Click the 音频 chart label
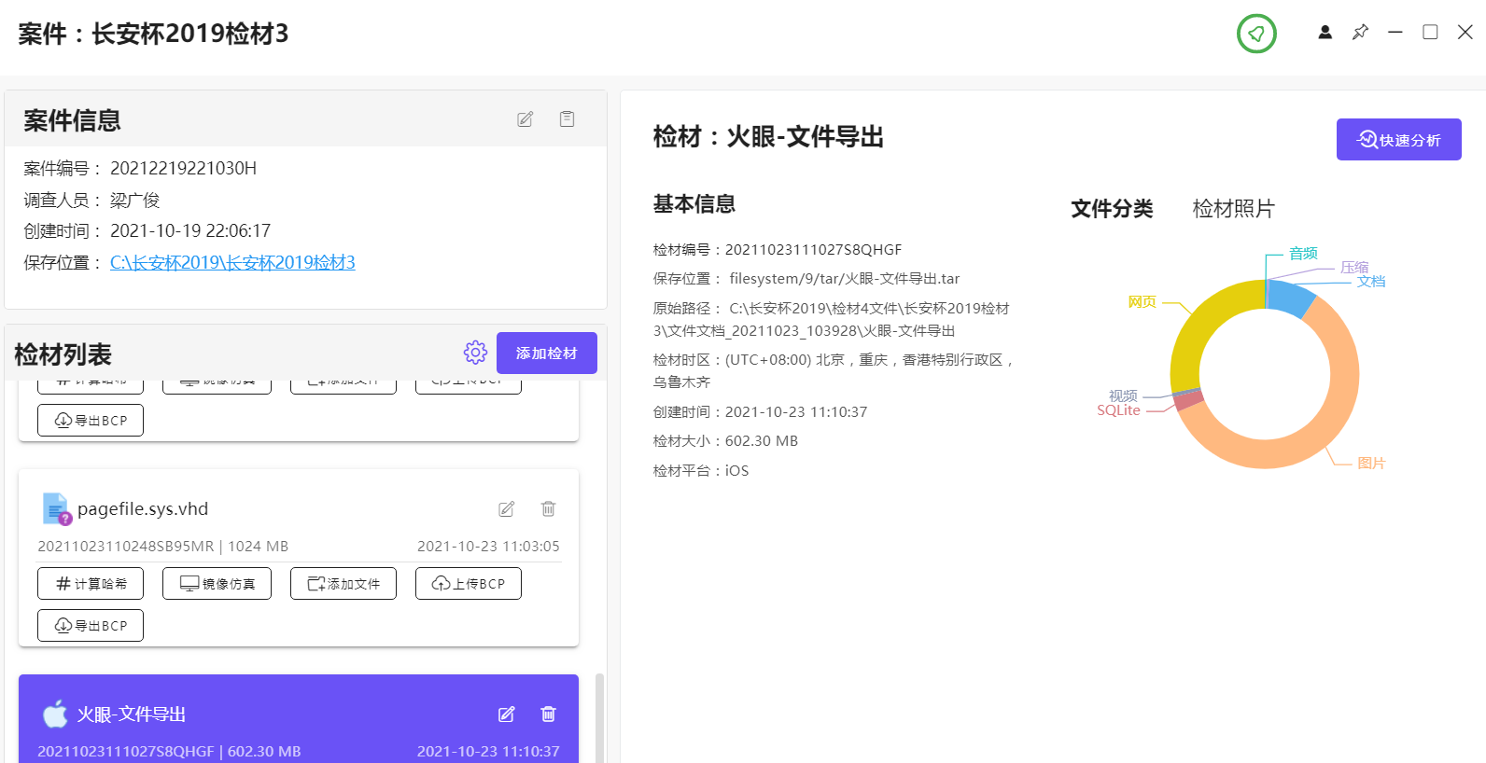This screenshot has height=763, width=1486. (1303, 254)
